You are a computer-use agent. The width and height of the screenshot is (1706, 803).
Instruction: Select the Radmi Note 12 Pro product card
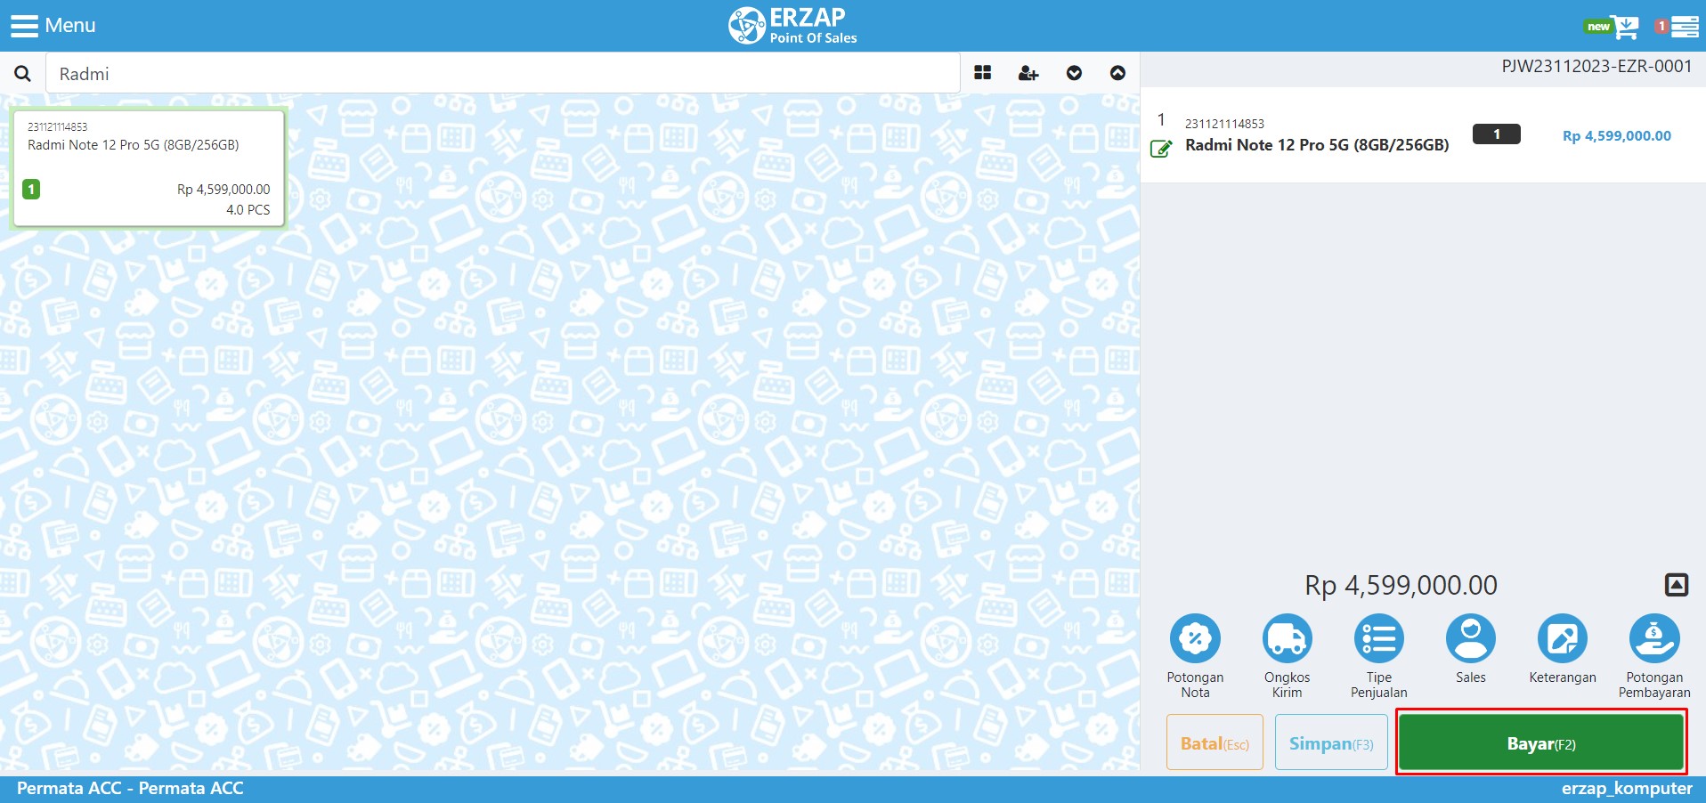click(x=149, y=168)
